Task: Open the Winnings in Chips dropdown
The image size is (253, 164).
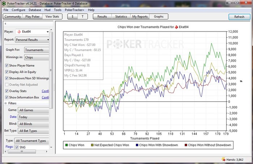Action: [37, 57]
